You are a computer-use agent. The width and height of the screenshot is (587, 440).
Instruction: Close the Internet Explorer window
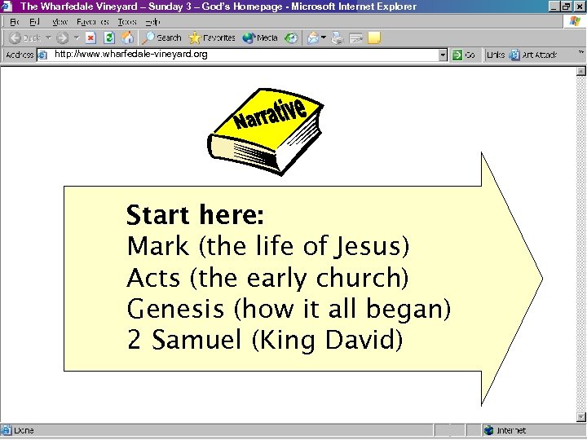pos(580,7)
